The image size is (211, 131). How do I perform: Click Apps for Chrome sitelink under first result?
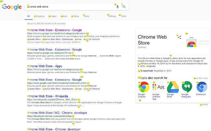click(92, 39)
